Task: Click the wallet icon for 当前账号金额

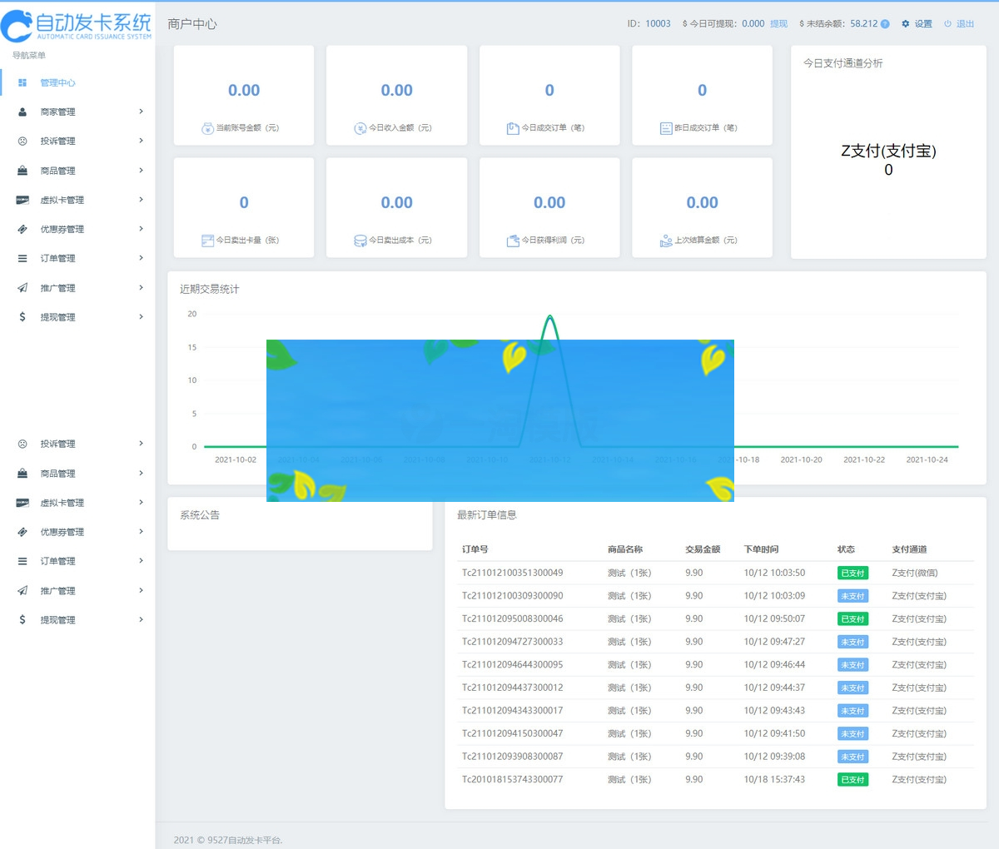Action: point(207,128)
